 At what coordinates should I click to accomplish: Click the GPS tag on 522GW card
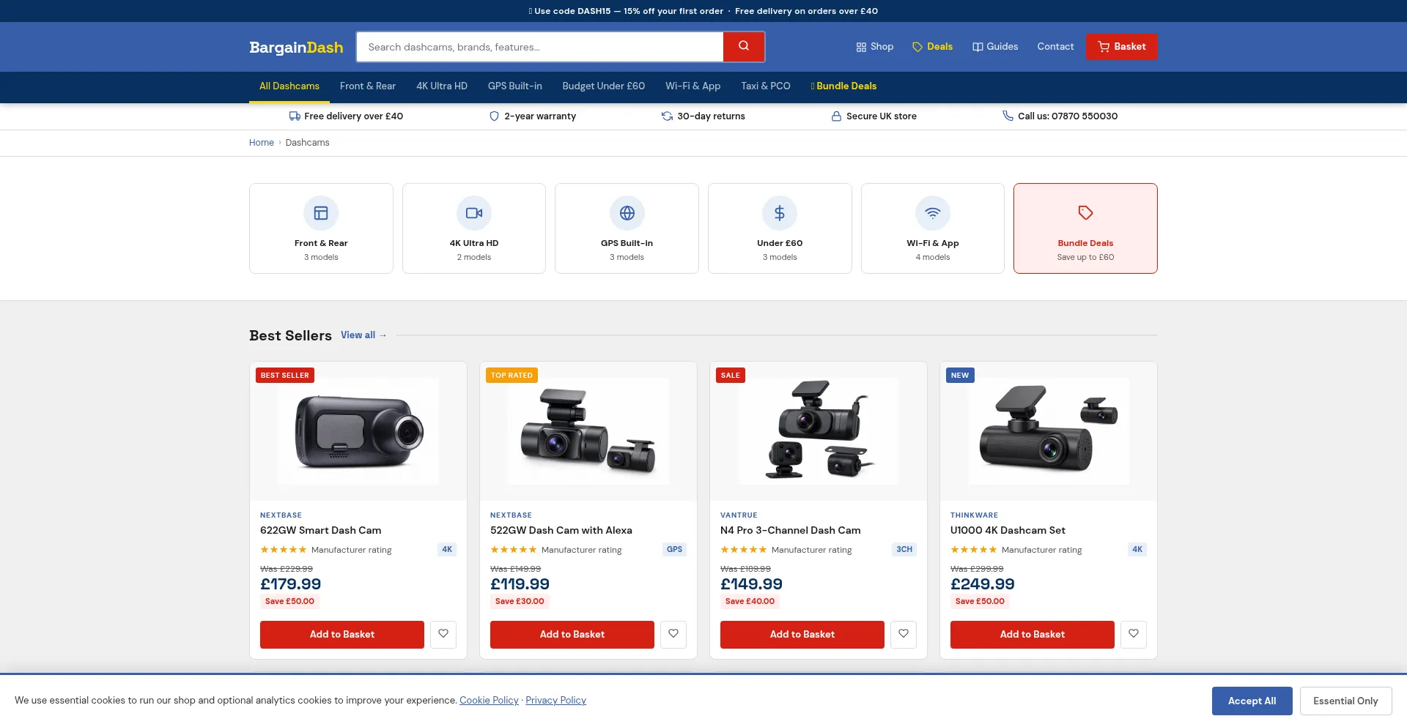pos(675,550)
